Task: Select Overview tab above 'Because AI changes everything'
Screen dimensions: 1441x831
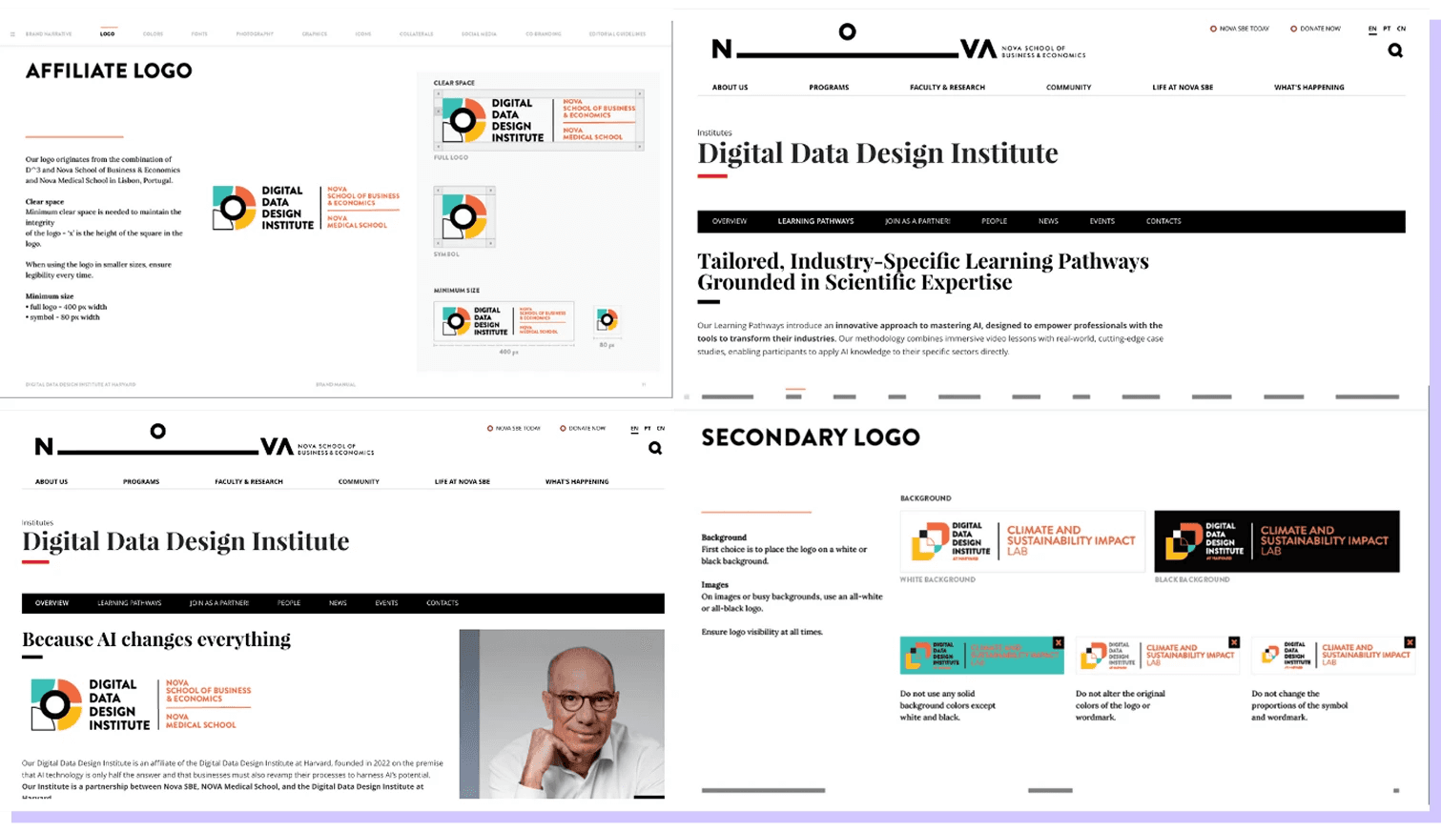Action: (51, 603)
